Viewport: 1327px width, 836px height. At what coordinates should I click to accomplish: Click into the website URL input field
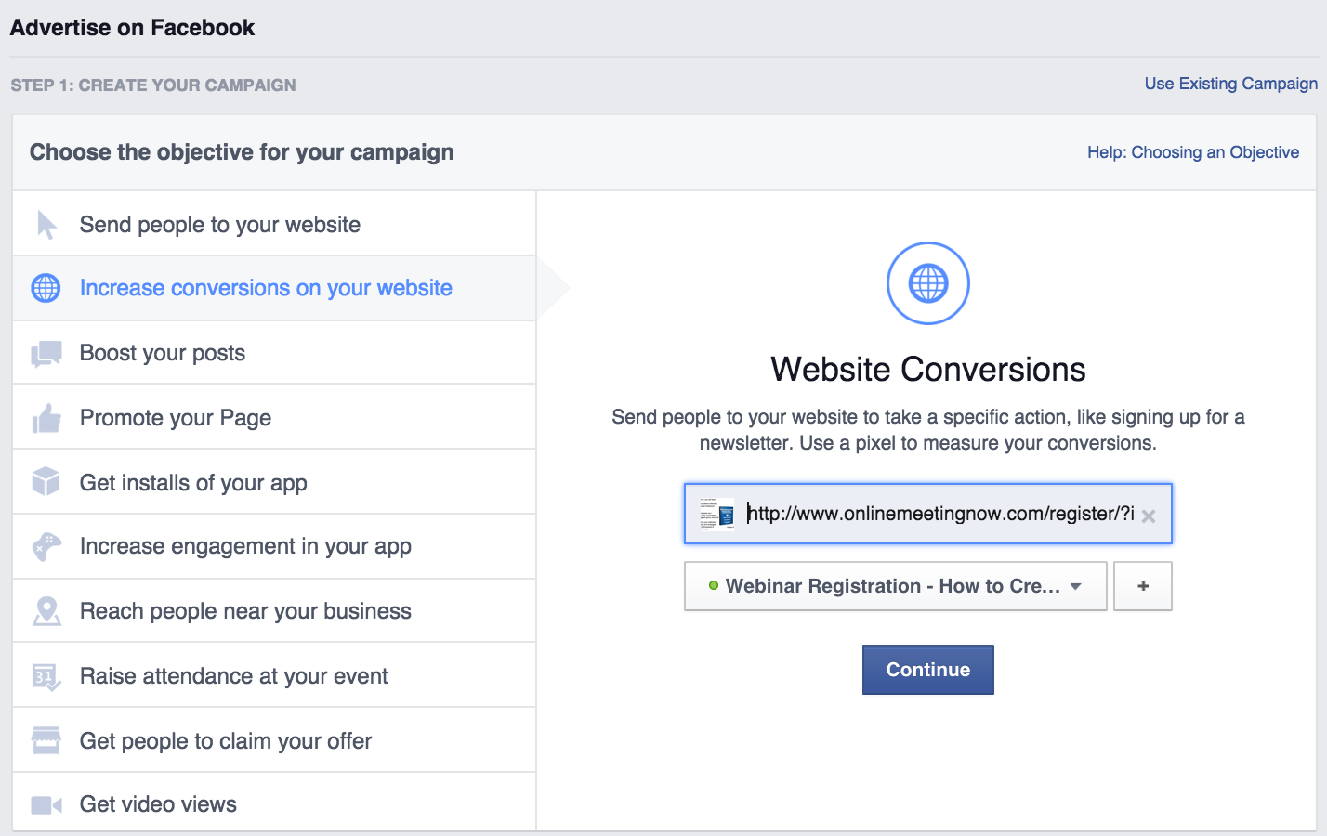click(939, 514)
